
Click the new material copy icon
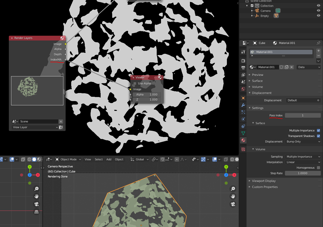[x=287, y=67]
